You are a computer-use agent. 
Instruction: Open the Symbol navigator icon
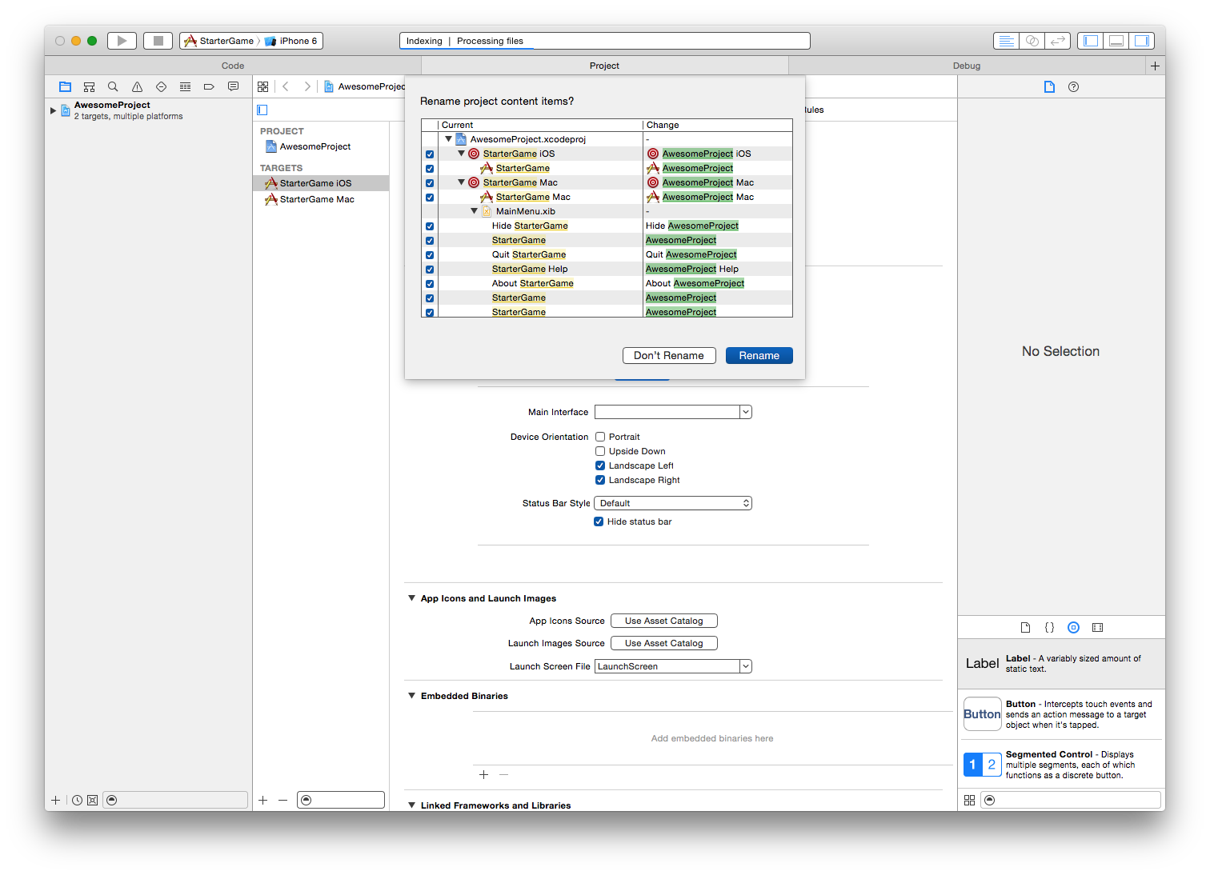click(x=89, y=86)
